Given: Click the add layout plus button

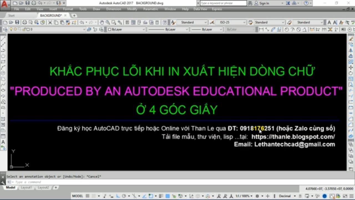Looking at the screenshot, I should (56, 188).
